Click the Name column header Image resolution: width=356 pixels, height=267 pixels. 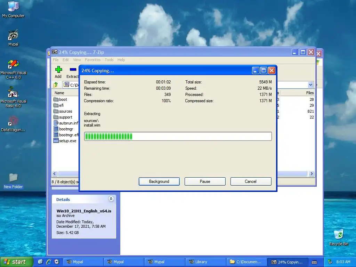click(59, 93)
